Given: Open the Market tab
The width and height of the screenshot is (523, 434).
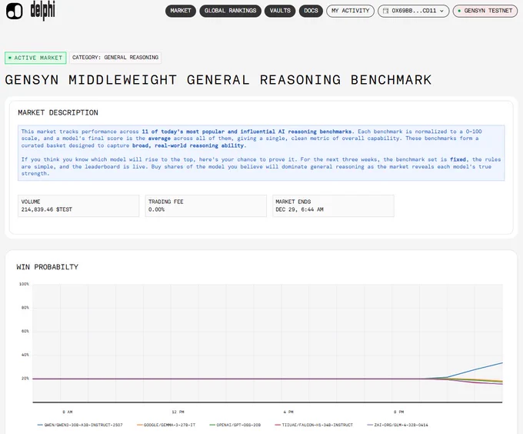Looking at the screenshot, I should (181, 11).
